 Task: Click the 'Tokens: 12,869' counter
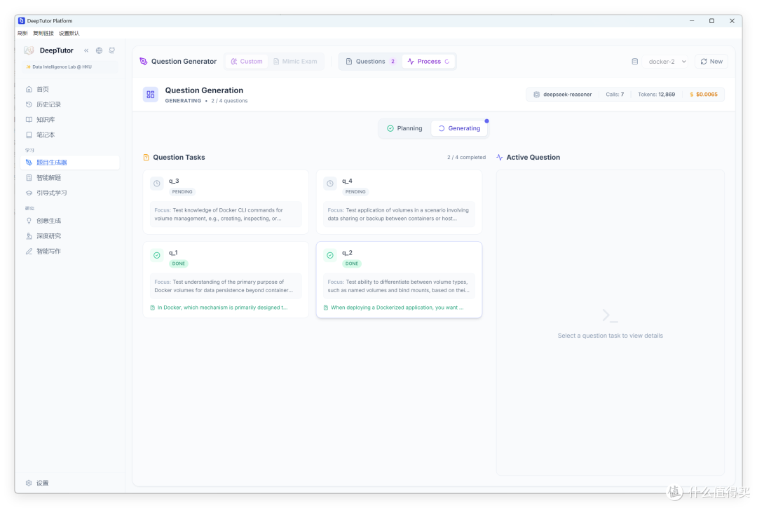point(657,95)
